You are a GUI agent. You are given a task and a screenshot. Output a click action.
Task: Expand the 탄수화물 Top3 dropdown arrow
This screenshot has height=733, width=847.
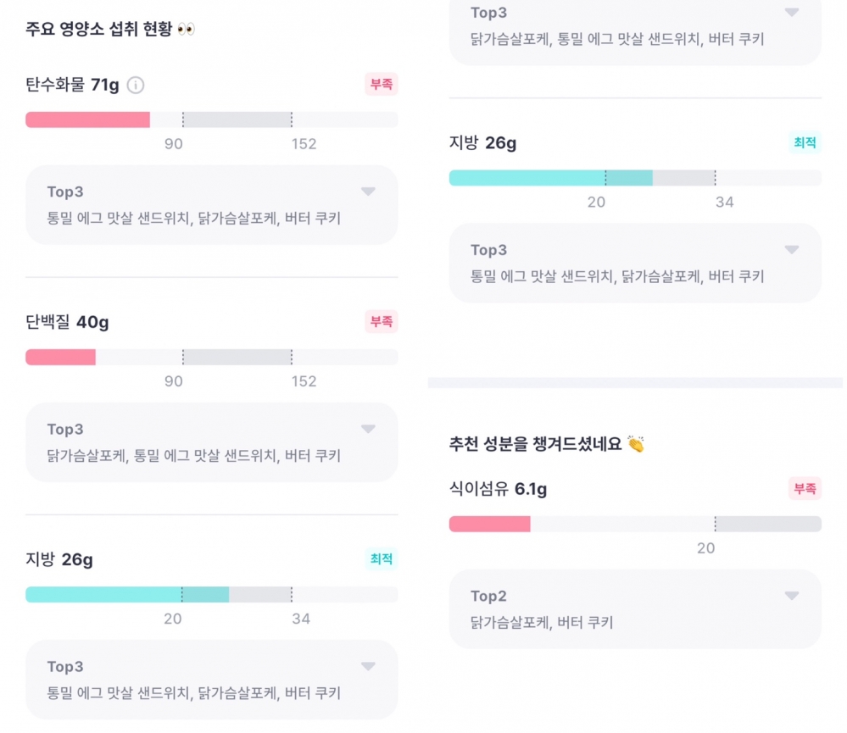(x=368, y=192)
